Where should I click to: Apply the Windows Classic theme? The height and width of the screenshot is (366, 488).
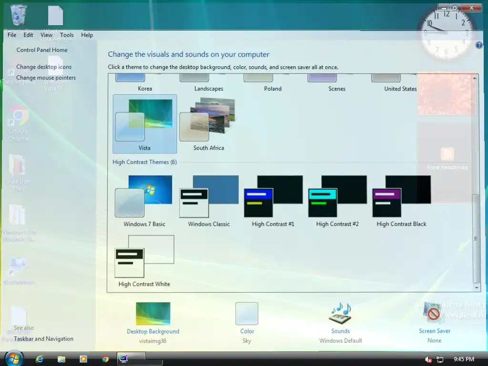[209, 201]
